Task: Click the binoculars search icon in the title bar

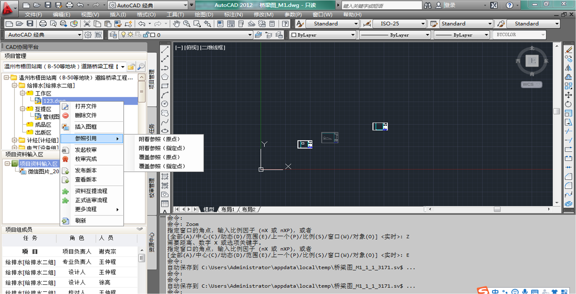Action: point(428,5)
